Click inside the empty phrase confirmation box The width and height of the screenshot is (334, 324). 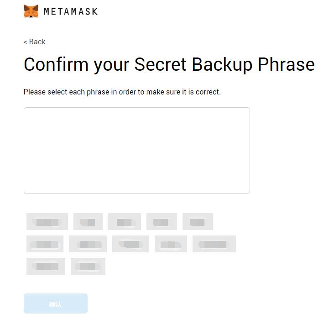[136, 151]
